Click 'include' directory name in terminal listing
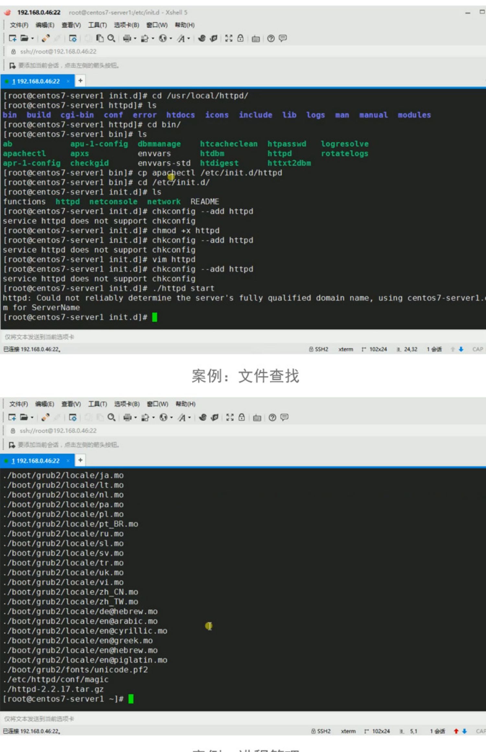 click(255, 115)
